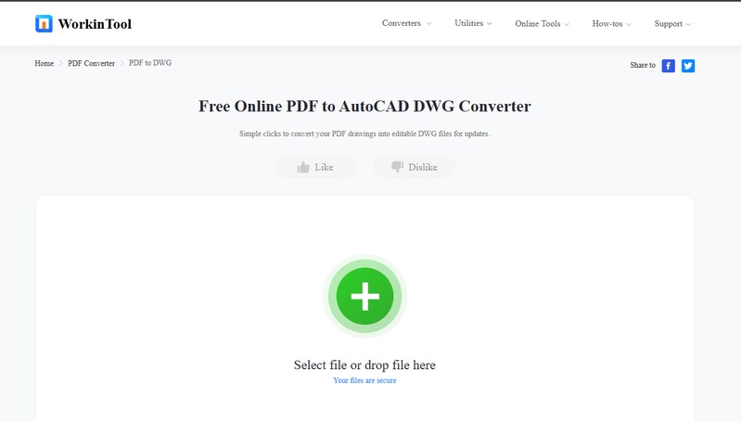Screen dimensions: 741x422
Task: Click the 'Share to' label
Action: [x=643, y=65]
